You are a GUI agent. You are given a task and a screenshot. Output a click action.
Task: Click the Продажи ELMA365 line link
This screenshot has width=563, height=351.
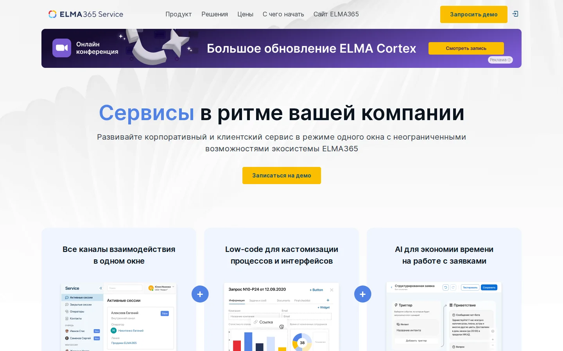tap(124, 343)
